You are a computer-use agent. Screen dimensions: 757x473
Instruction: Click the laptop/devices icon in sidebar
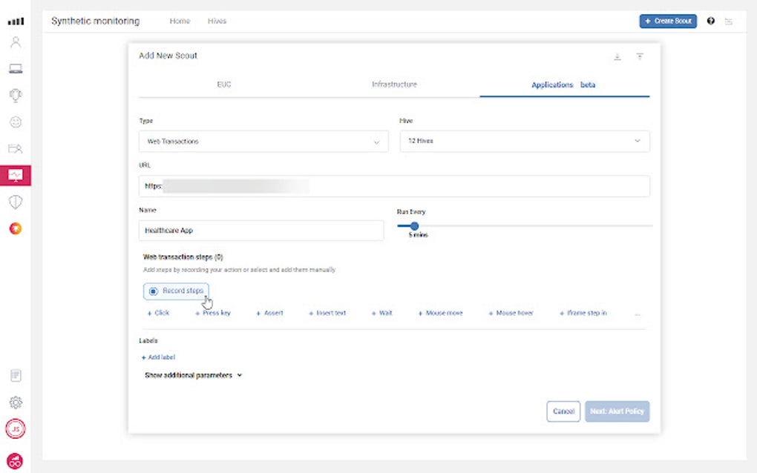coord(16,69)
